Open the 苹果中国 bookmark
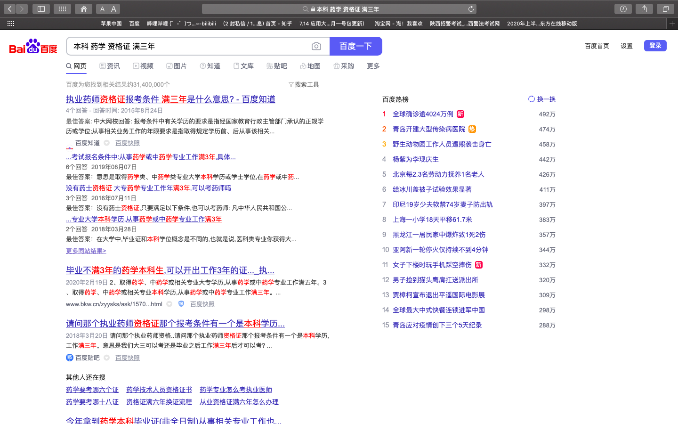The image size is (678, 424). pyautogui.click(x=111, y=24)
